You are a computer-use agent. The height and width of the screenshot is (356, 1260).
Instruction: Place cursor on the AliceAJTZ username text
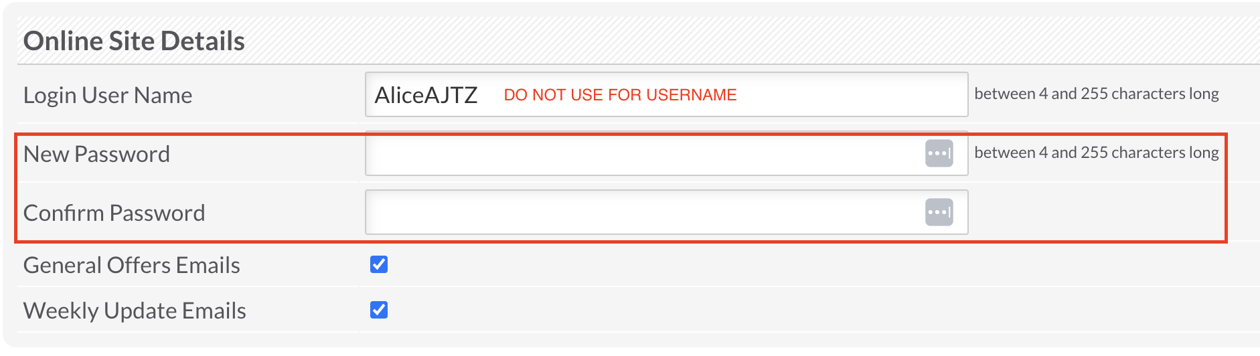[426, 95]
